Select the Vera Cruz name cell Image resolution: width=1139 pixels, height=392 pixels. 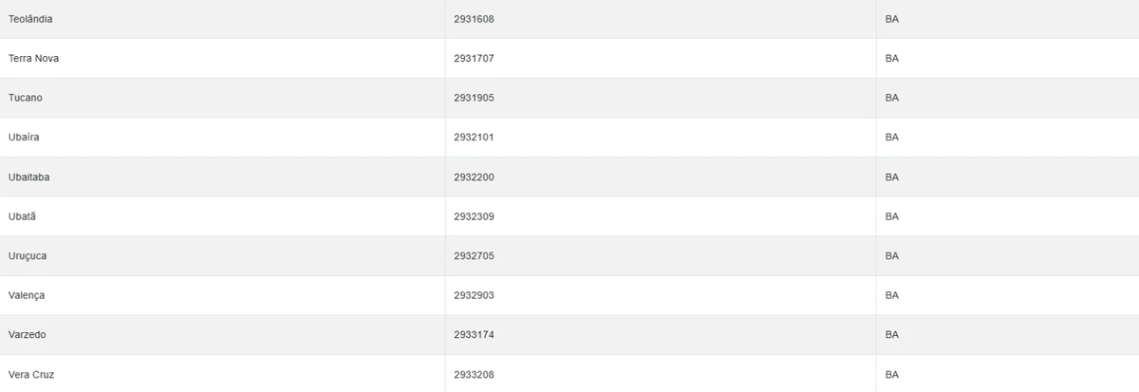[31, 375]
